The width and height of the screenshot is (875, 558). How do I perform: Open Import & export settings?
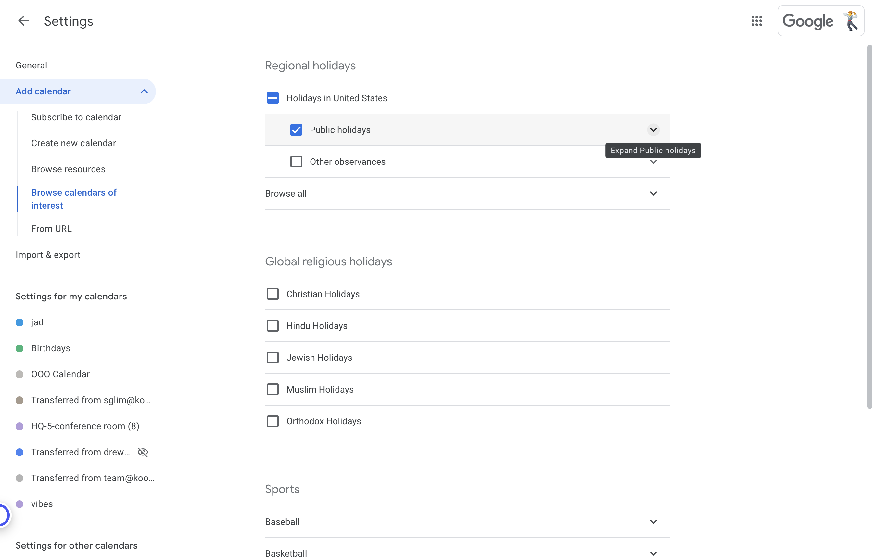tap(48, 255)
